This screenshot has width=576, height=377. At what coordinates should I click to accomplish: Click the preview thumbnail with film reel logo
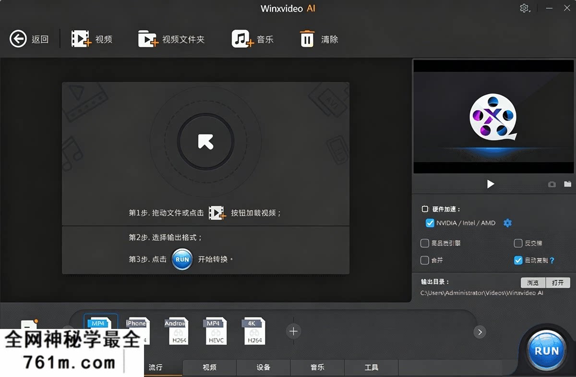[493, 116]
